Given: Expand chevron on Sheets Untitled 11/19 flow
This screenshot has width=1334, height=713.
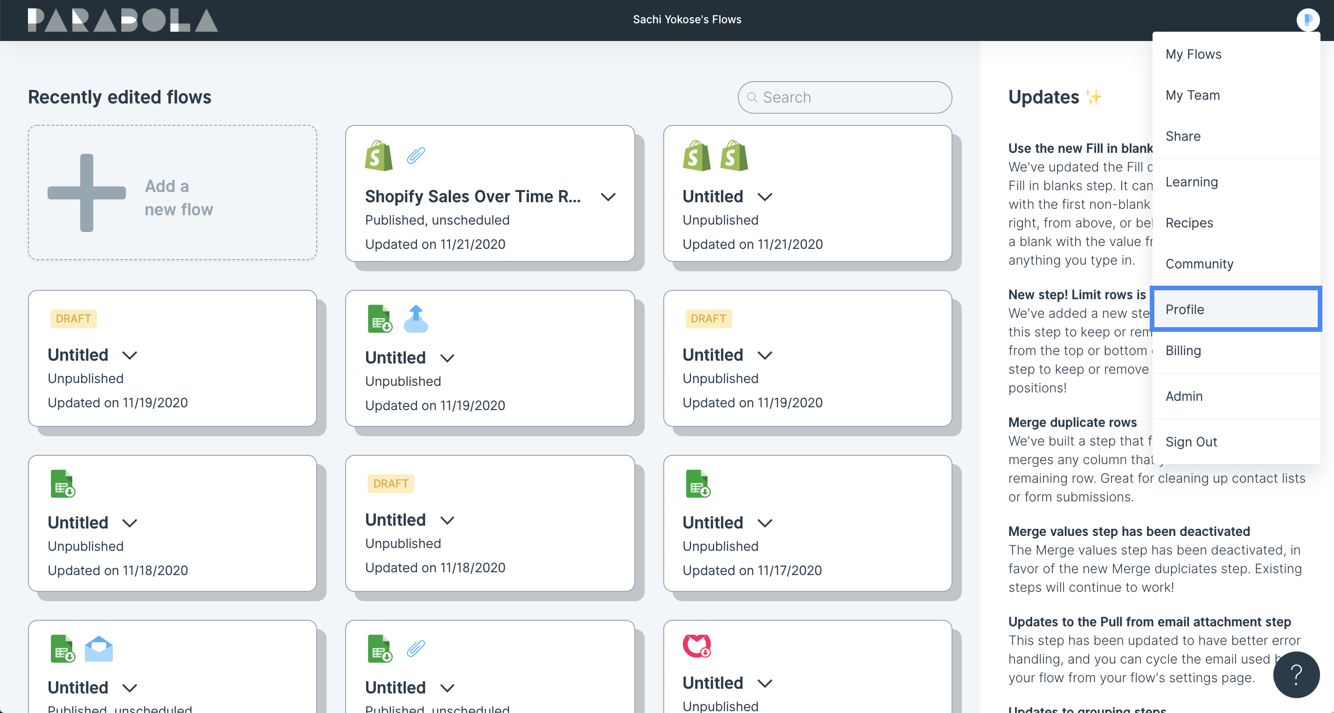Looking at the screenshot, I should (x=447, y=358).
